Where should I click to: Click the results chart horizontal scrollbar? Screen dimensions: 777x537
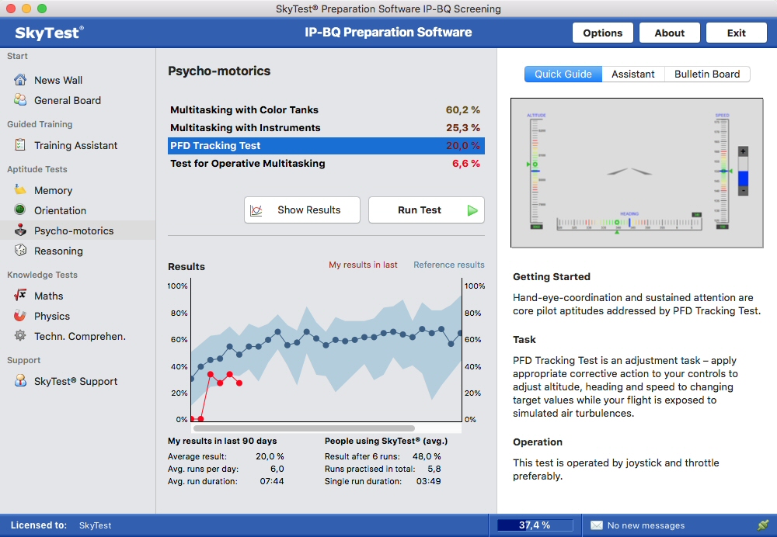(303, 428)
